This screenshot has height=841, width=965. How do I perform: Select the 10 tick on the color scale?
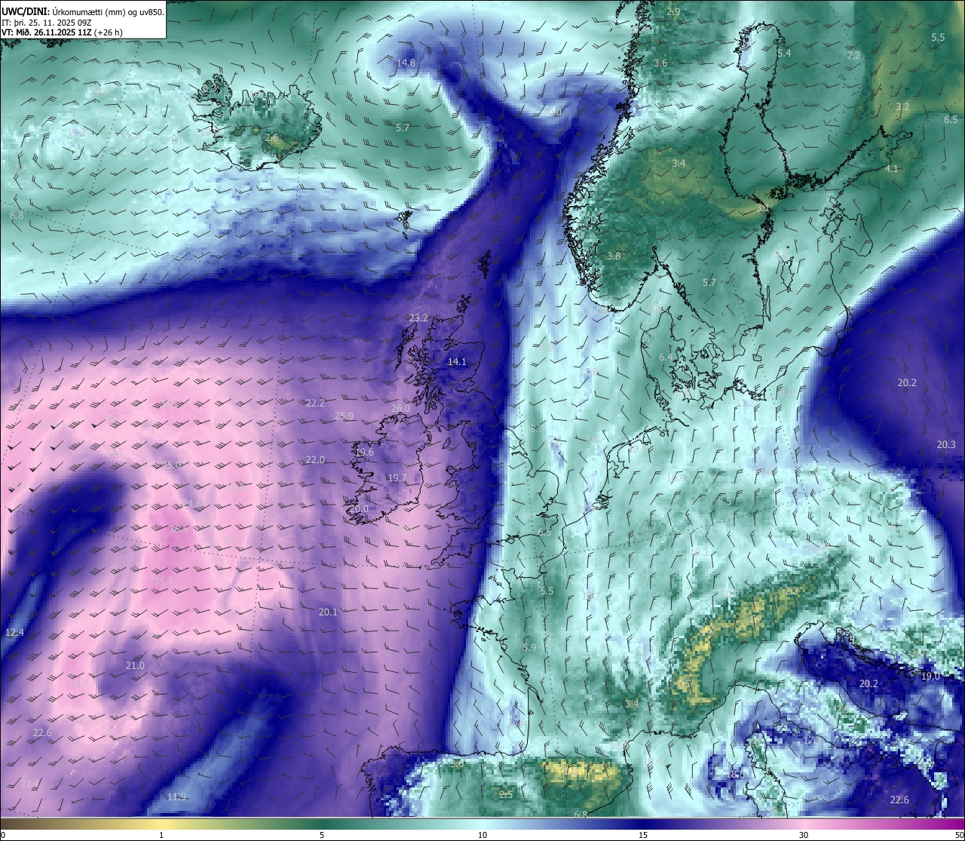tap(482, 835)
